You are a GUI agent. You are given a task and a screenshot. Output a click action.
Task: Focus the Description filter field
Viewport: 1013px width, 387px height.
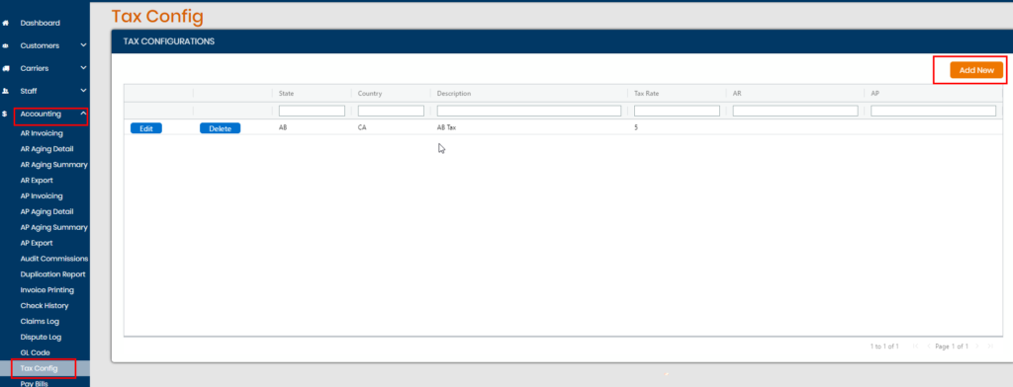click(529, 111)
